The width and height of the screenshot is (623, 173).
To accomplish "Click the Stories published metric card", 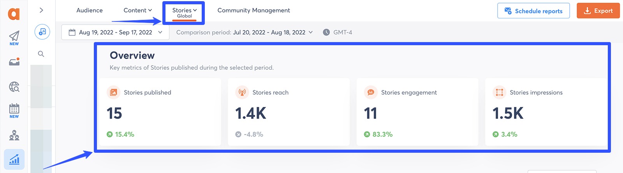I will coord(160,112).
